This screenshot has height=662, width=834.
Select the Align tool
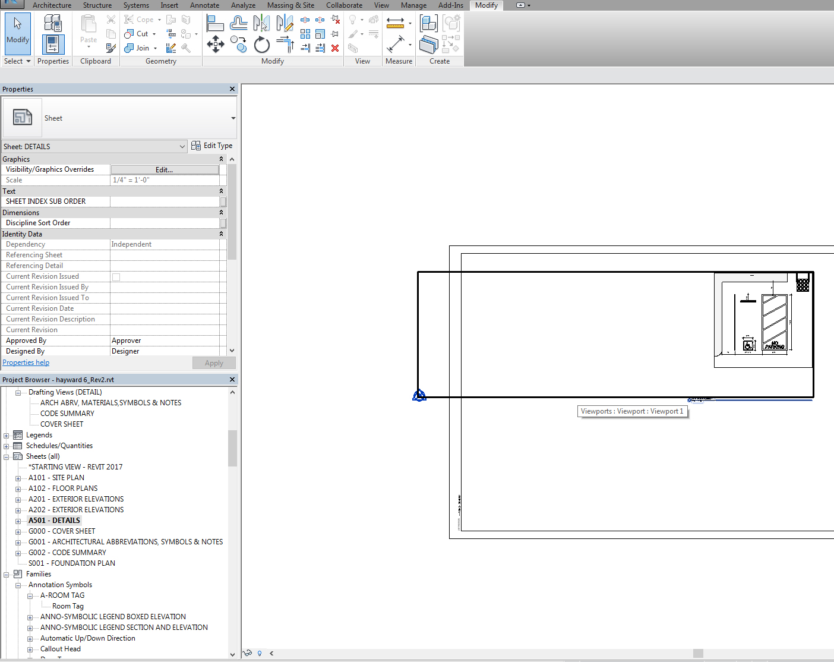(x=215, y=23)
